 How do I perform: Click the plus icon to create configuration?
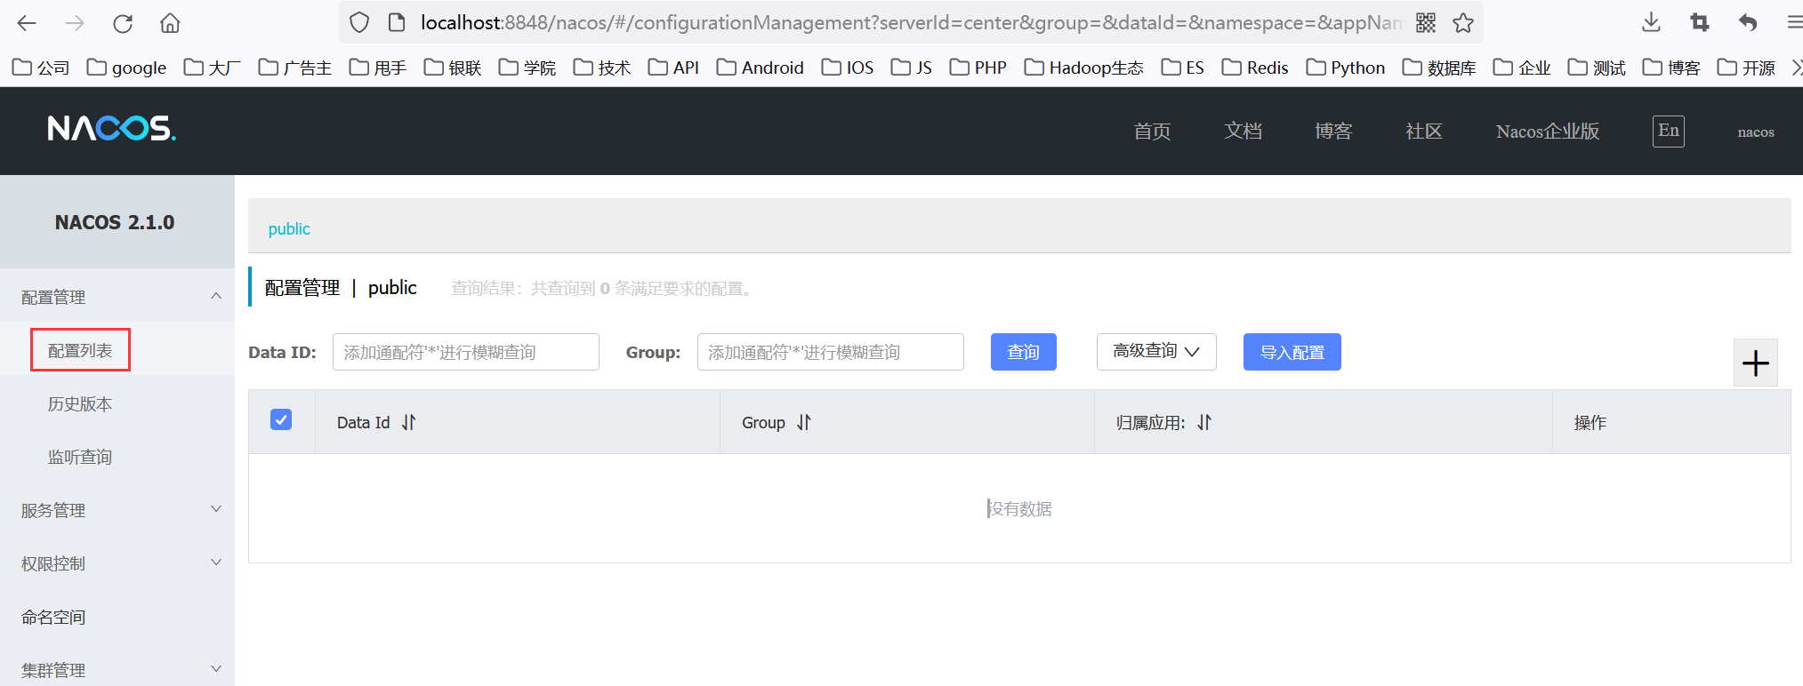(x=1755, y=363)
